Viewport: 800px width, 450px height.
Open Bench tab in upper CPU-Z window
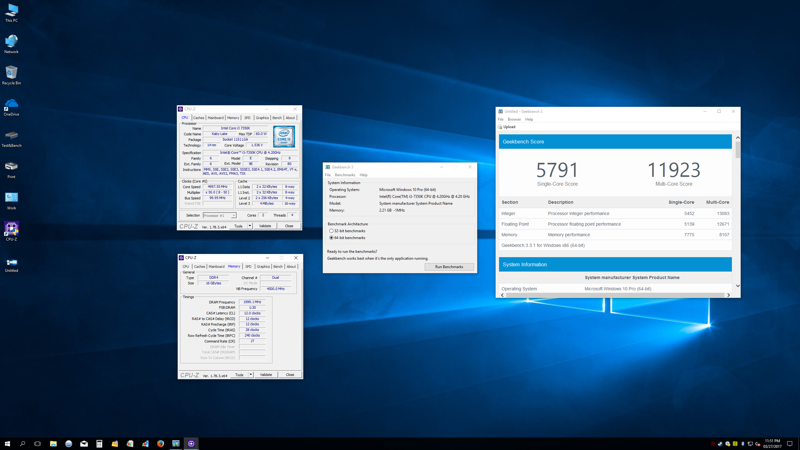coord(277,118)
